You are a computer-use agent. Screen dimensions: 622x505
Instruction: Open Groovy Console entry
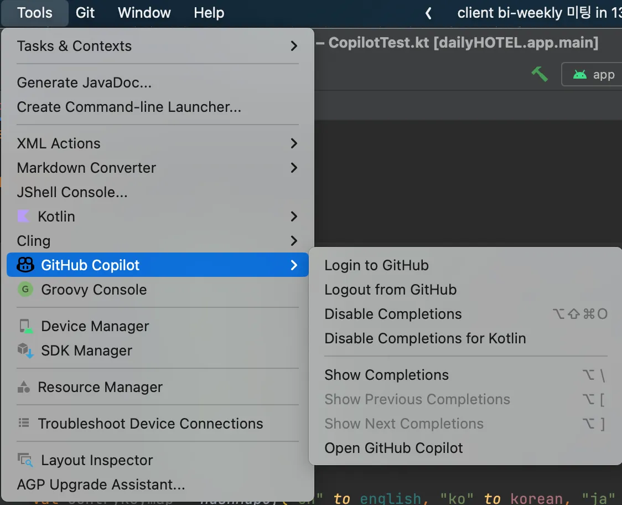click(158, 290)
